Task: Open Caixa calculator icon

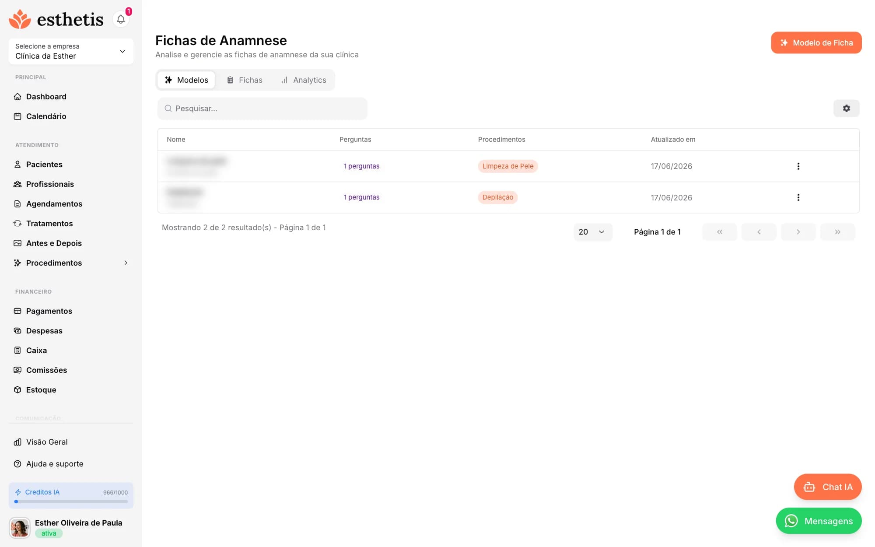Action: tap(17, 351)
